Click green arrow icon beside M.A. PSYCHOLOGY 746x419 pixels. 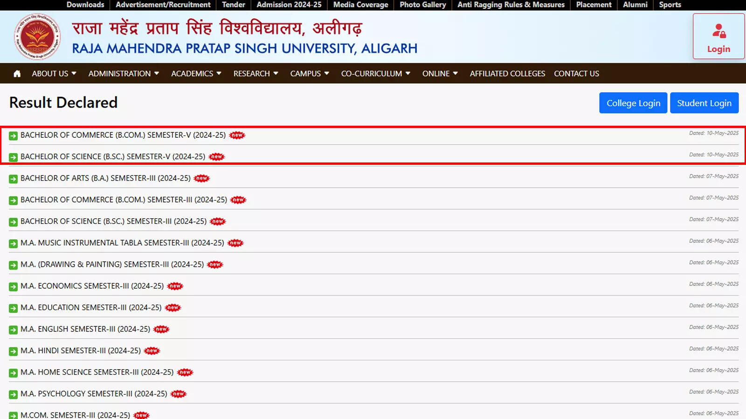click(14, 395)
